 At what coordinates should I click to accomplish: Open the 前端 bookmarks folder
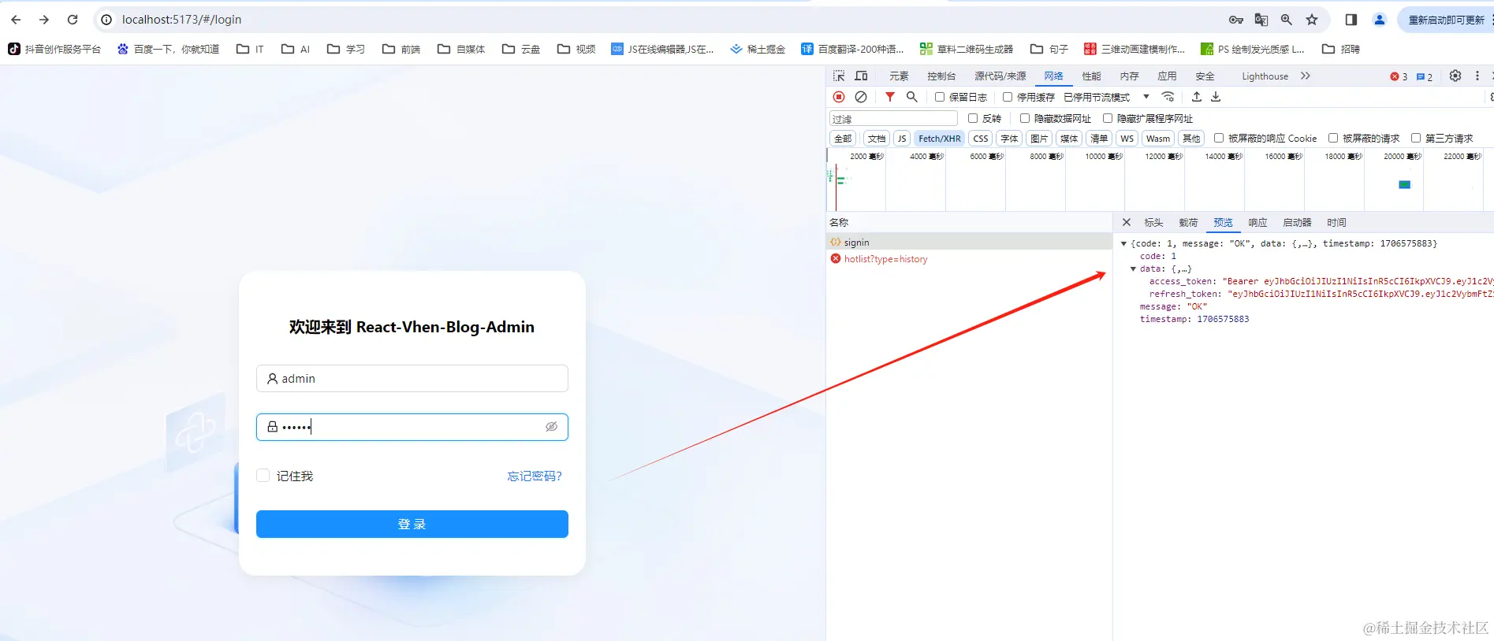(401, 49)
